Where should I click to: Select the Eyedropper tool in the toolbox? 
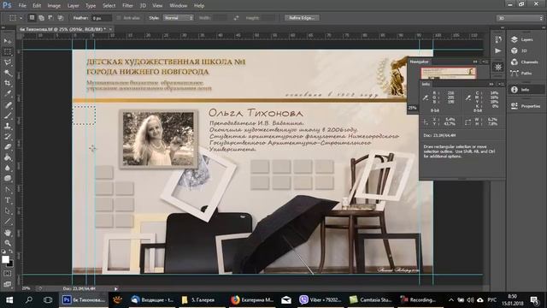[x=8, y=94]
